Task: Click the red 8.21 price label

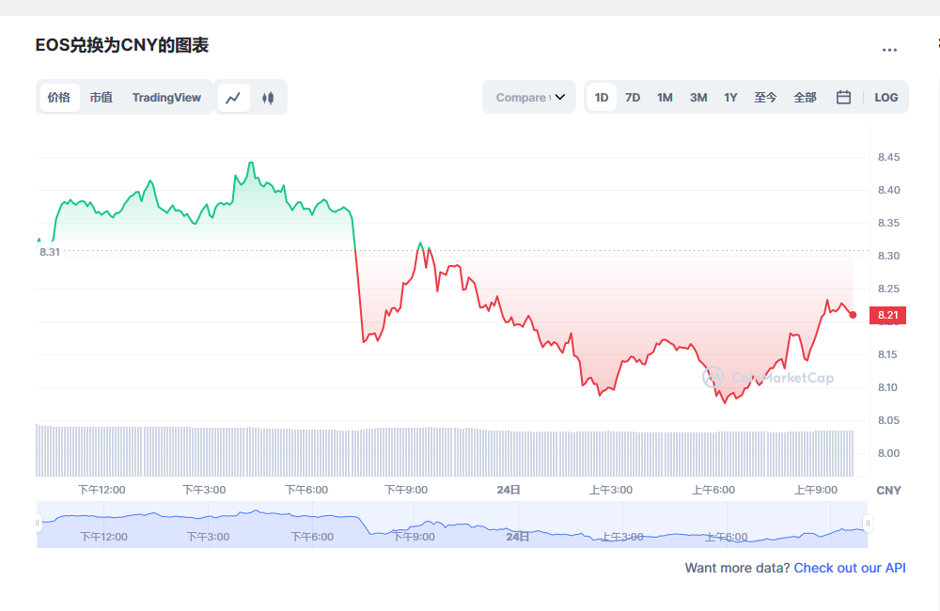Action: point(887,315)
